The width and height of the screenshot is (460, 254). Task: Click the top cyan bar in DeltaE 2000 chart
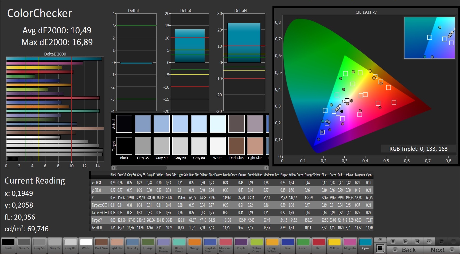[54, 59]
